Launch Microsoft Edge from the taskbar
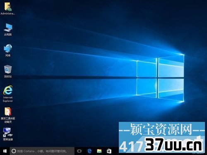This screenshot has width=207, height=155. (89, 151)
